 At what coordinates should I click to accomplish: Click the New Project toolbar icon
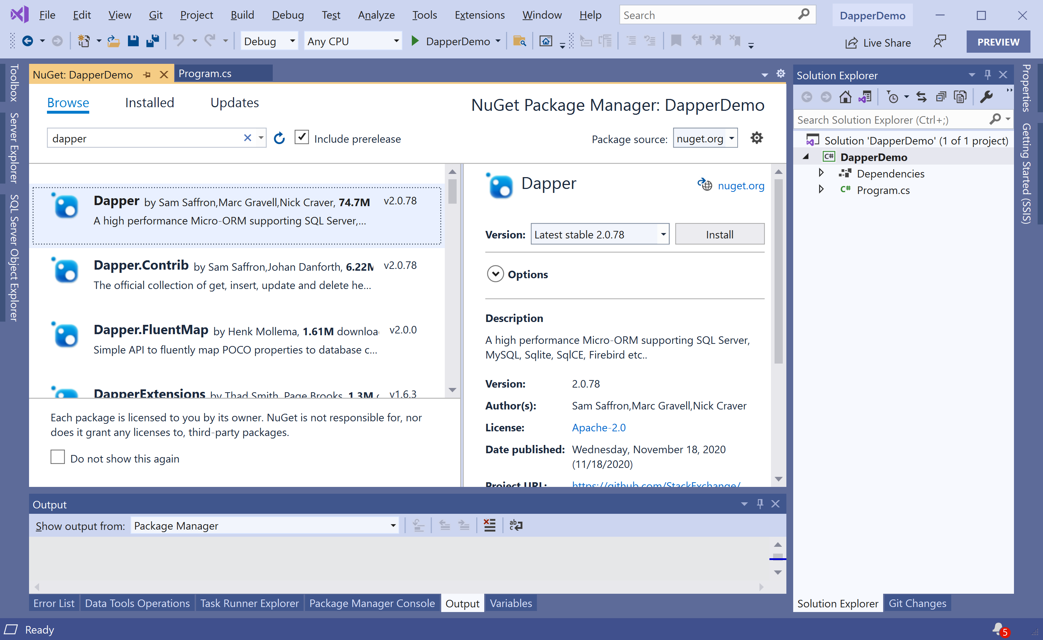point(84,41)
